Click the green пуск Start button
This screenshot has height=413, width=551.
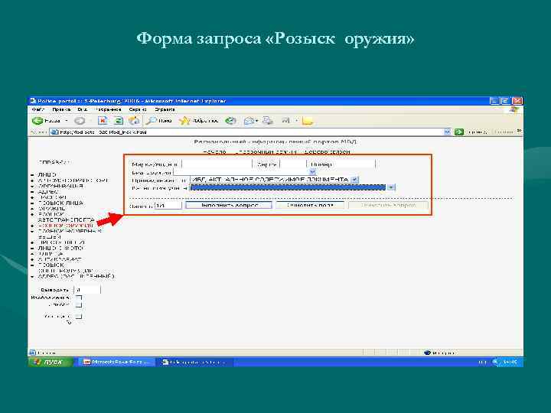pyautogui.click(x=51, y=362)
